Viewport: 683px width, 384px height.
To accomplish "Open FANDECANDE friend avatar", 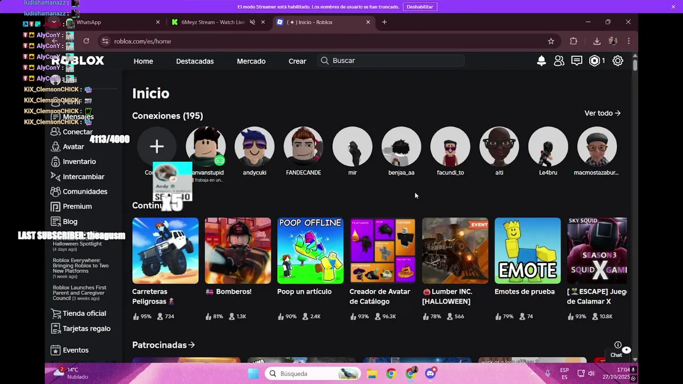I will tap(303, 146).
